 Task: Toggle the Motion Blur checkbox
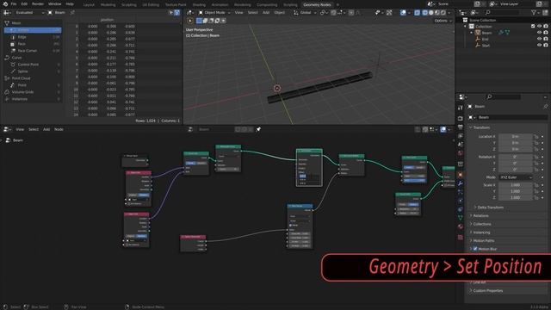pos(475,249)
